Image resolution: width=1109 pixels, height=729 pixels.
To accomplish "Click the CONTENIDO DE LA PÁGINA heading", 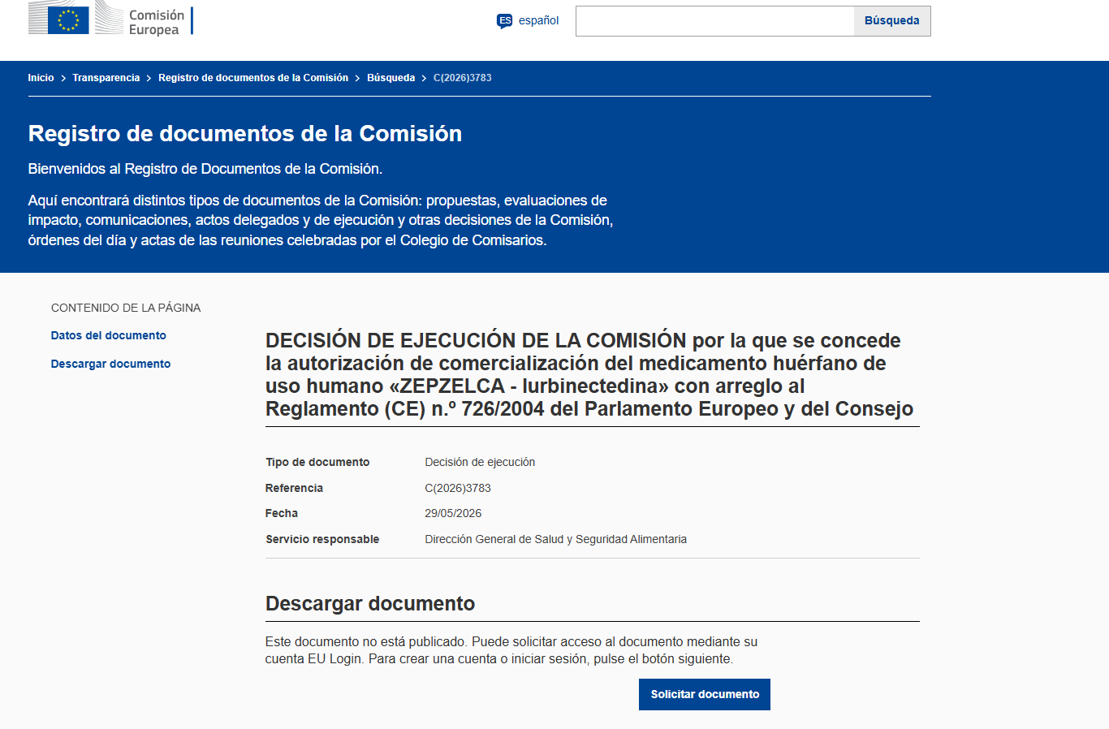I will 126,308.
